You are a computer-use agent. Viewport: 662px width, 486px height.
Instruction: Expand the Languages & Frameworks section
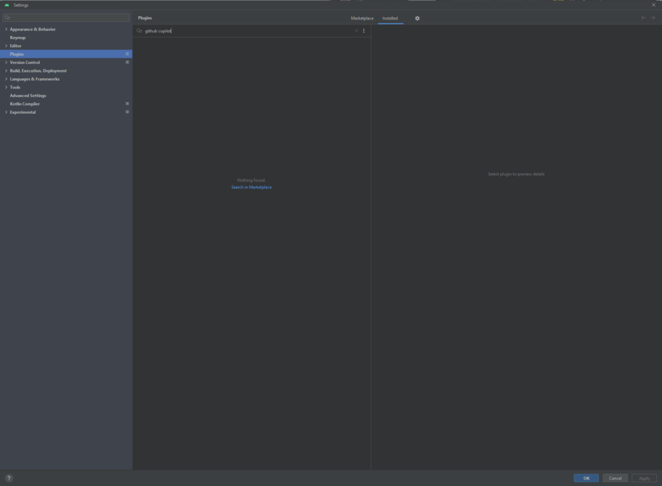tap(6, 79)
